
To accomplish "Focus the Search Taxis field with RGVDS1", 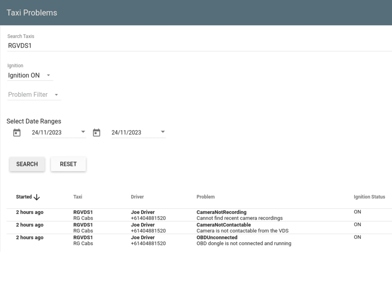I will click(199, 46).
